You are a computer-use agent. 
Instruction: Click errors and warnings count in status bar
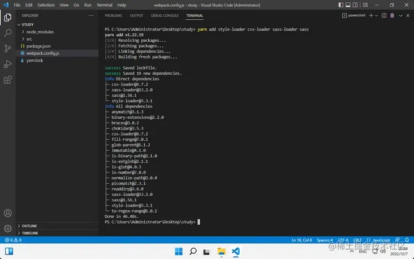tap(13, 240)
